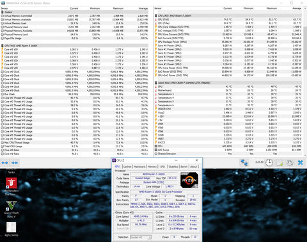Start logging with the sheet-and-plus icon
The width and height of the screenshot is (307, 242).
[x=279, y=163]
